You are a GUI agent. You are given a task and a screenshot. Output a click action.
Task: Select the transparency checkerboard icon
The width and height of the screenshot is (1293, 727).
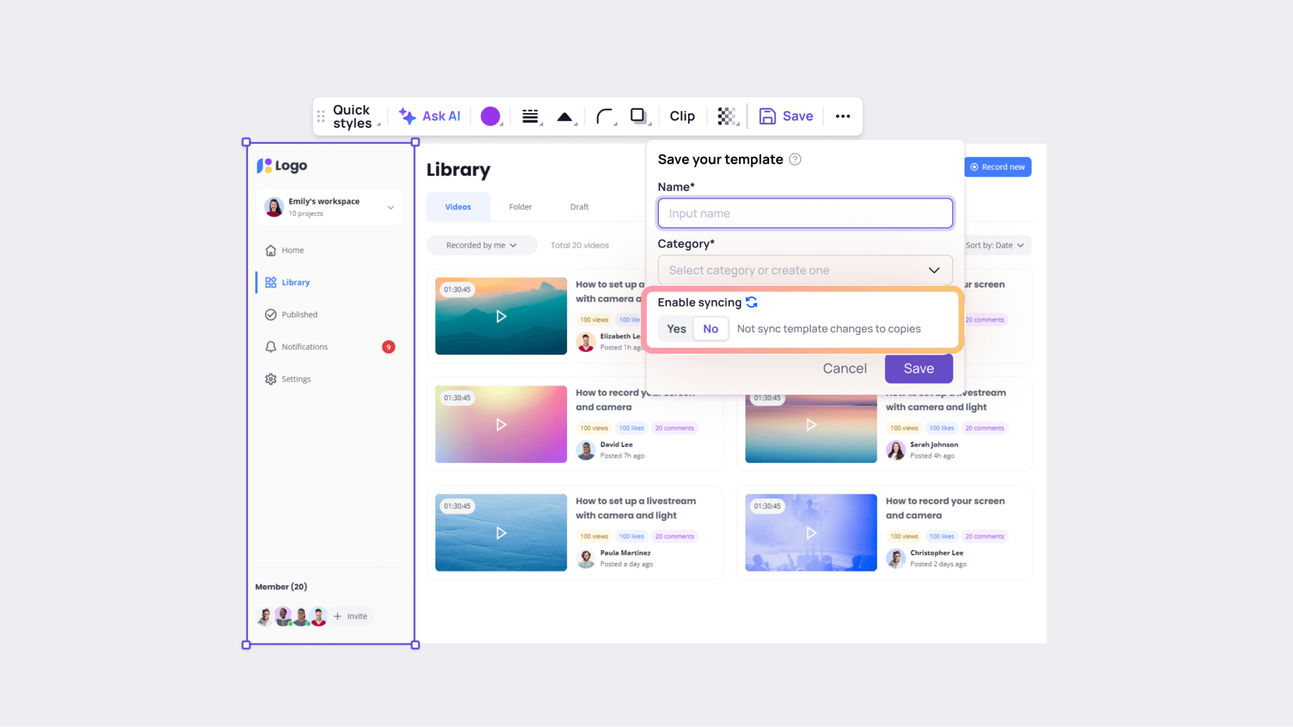point(727,115)
